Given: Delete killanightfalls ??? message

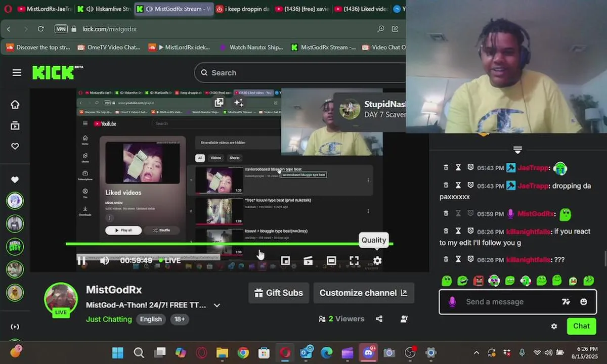Looking at the screenshot, I should pyautogui.click(x=446, y=259).
